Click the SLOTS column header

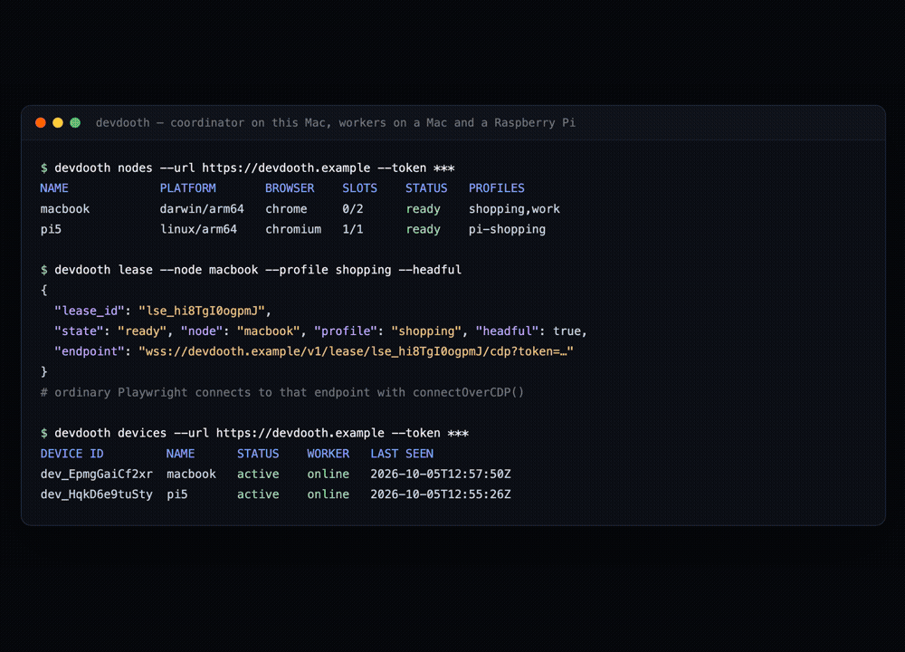359,188
